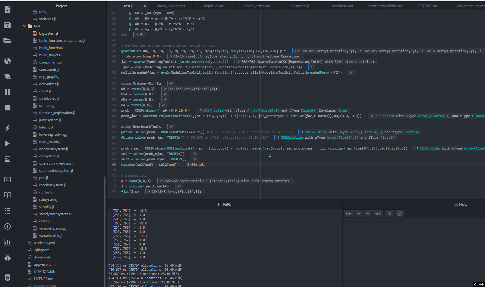Open runtests.jl in the test folder
The height and width of the screenshot is (287, 485).
coord(47,192)
